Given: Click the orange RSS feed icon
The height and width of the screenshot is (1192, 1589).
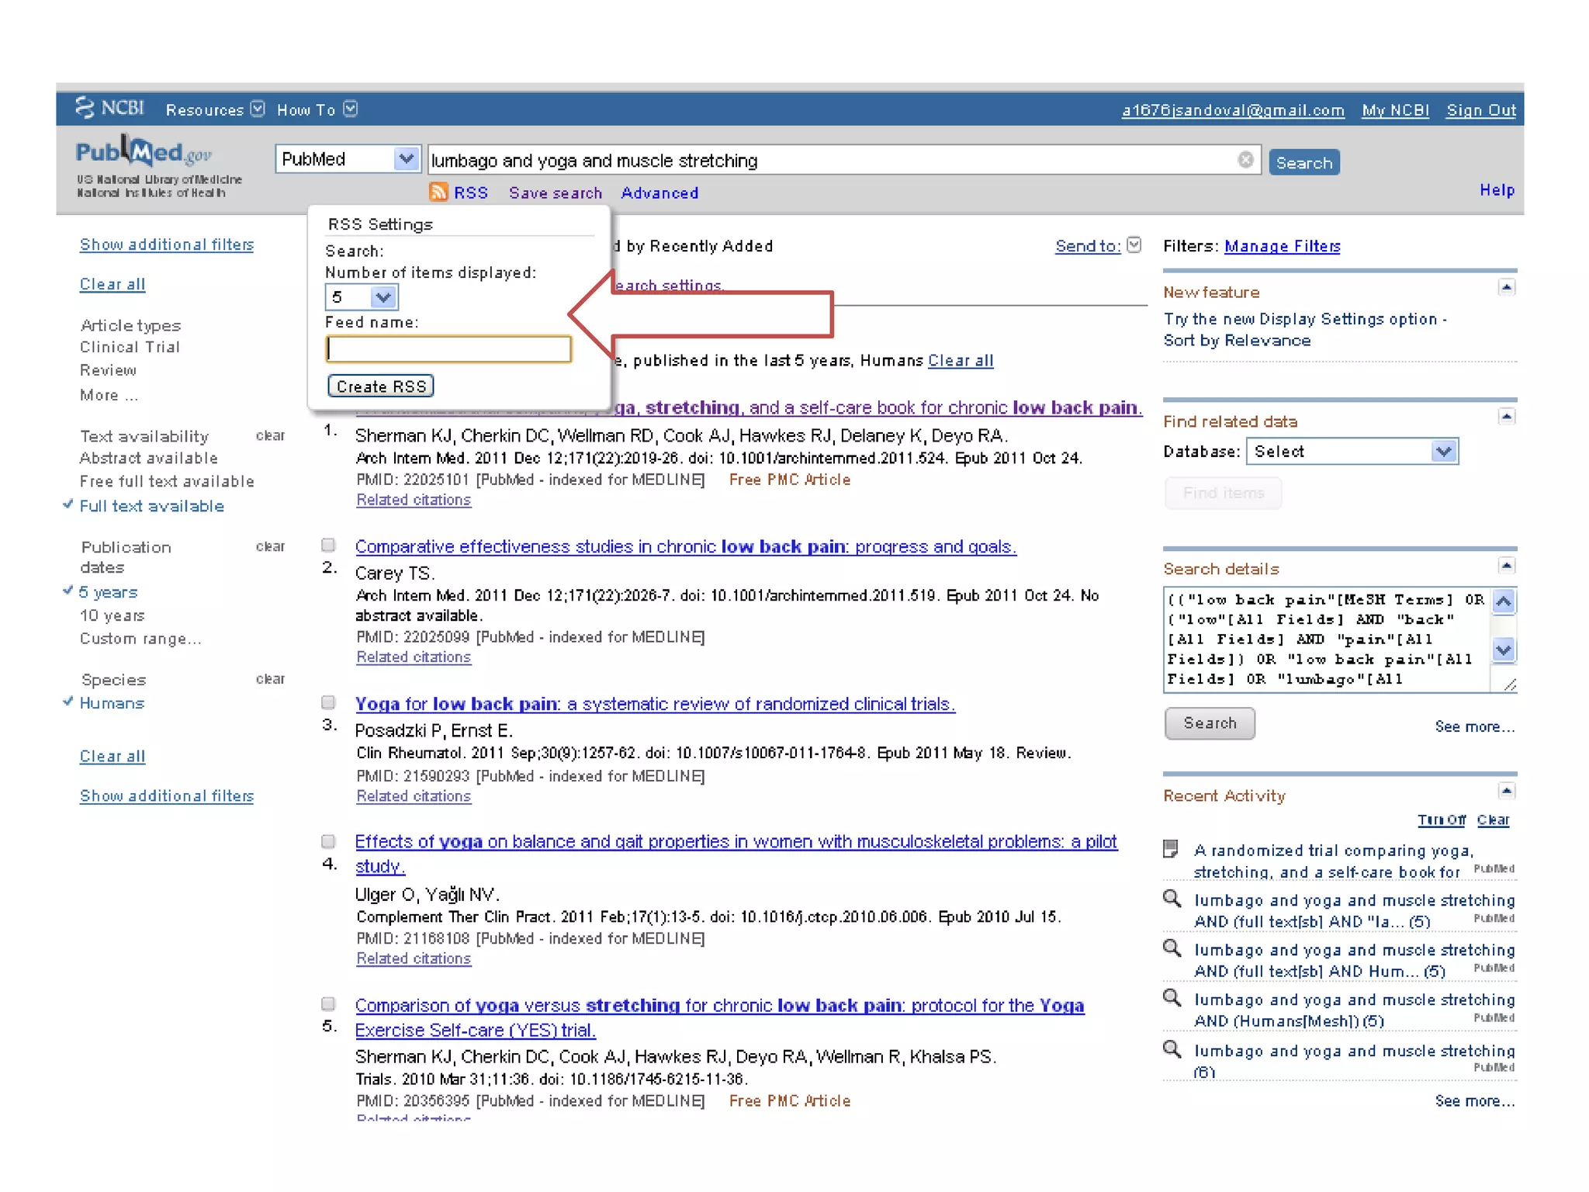Looking at the screenshot, I should (x=438, y=192).
